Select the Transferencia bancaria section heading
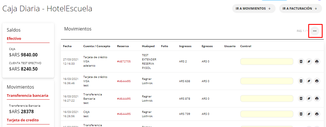Screen dimensions: 326x127 [x=27, y=95]
